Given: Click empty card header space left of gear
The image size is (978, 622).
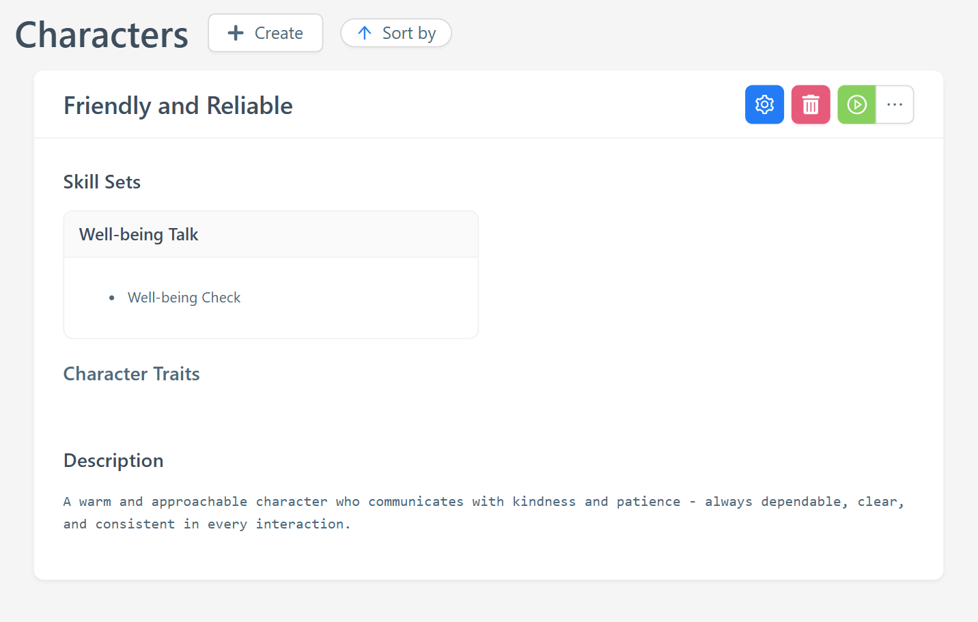Looking at the screenshot, I should [519, 105].
